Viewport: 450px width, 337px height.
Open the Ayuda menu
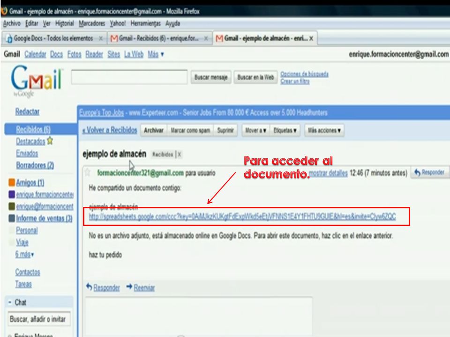[x=172, y=23]
